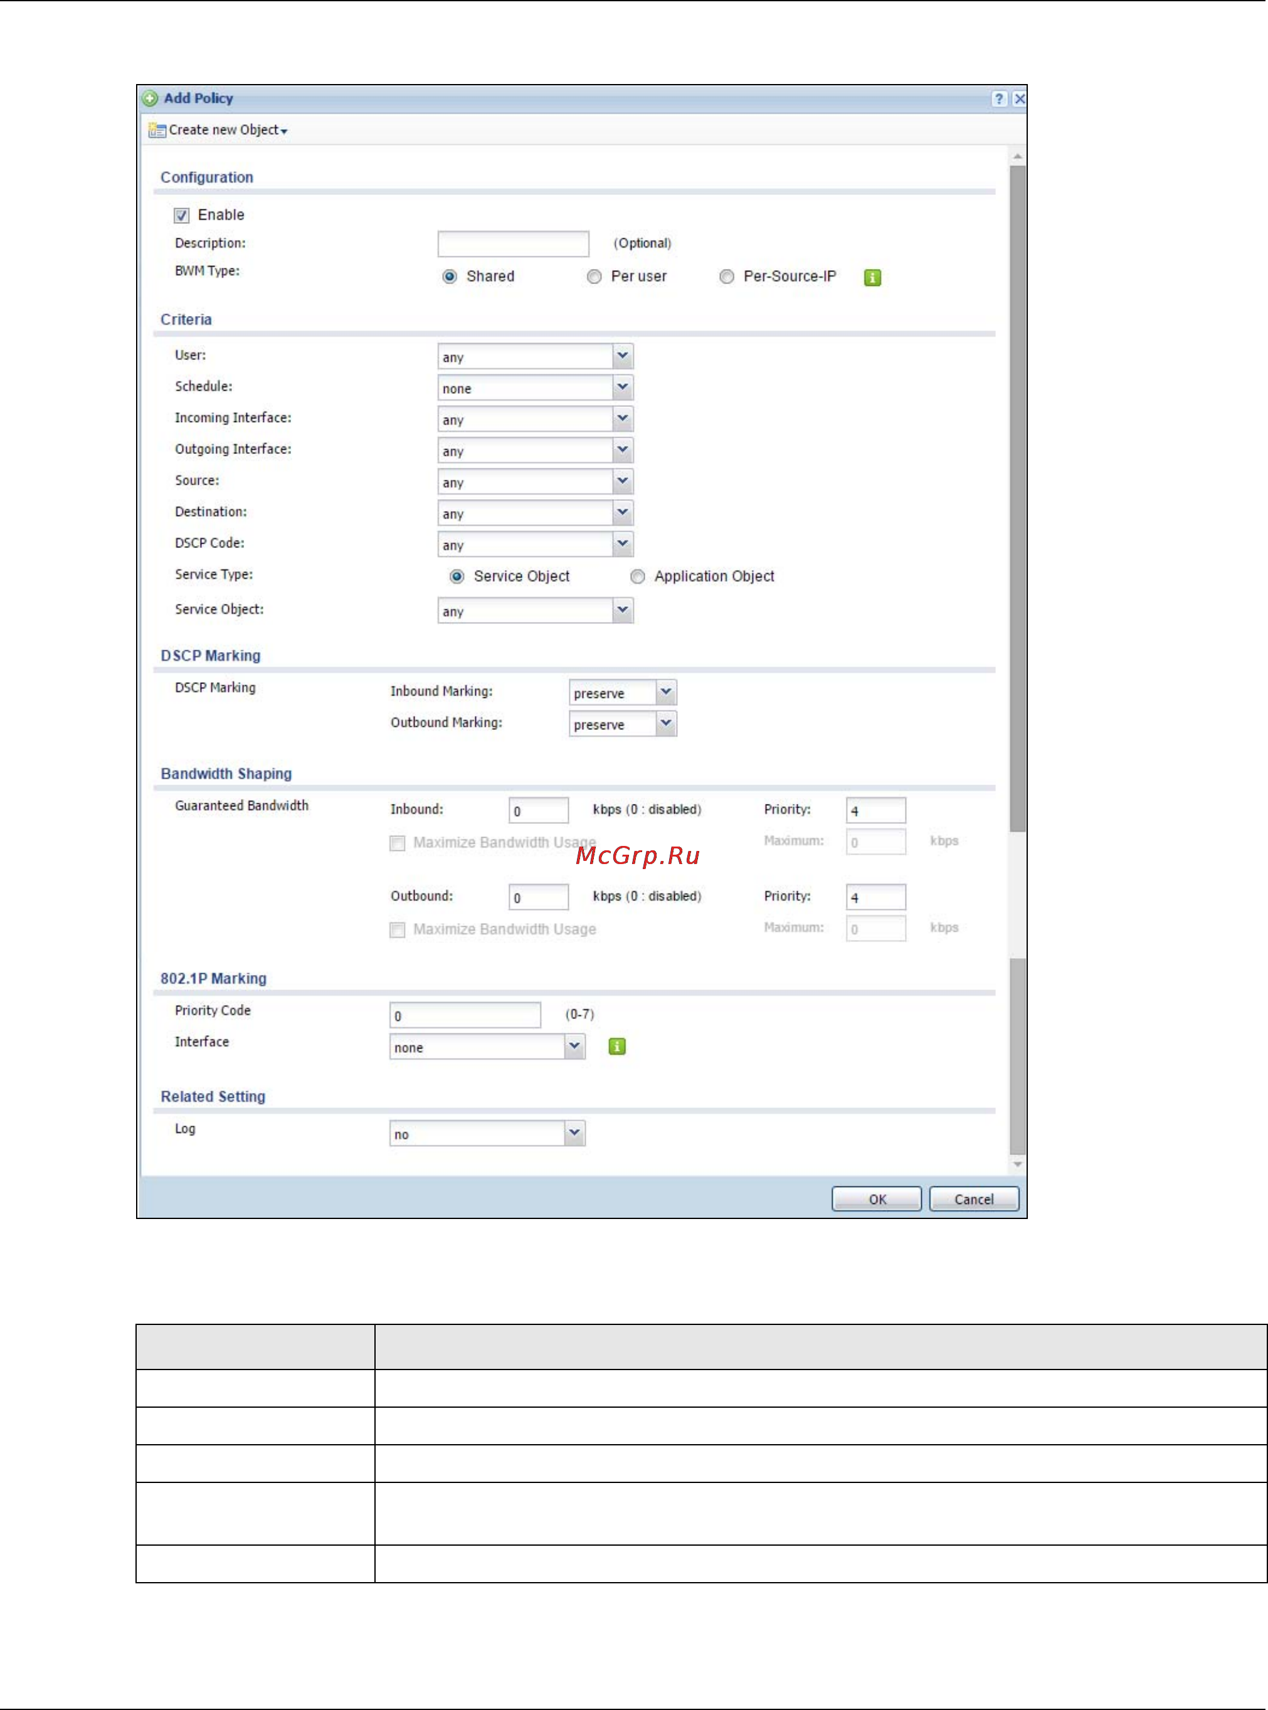Toggle Outbound Maximize Bandwidth Usage checkbox

[398, 930]
